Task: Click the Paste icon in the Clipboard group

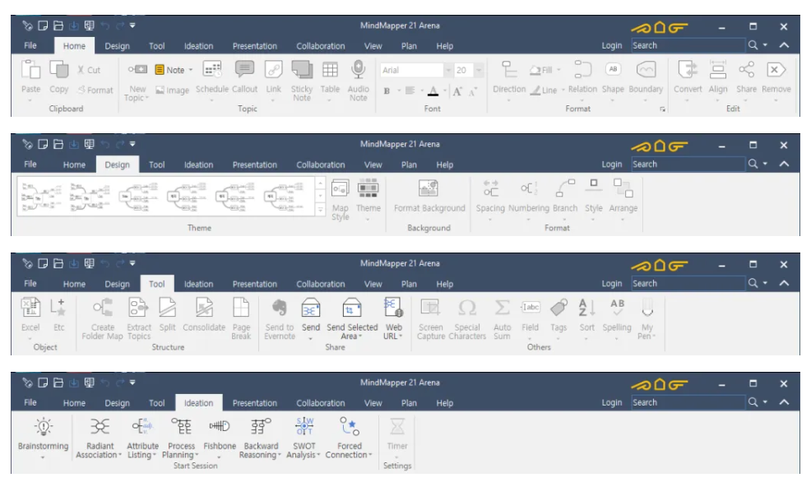Action: (x=30, y=69)
